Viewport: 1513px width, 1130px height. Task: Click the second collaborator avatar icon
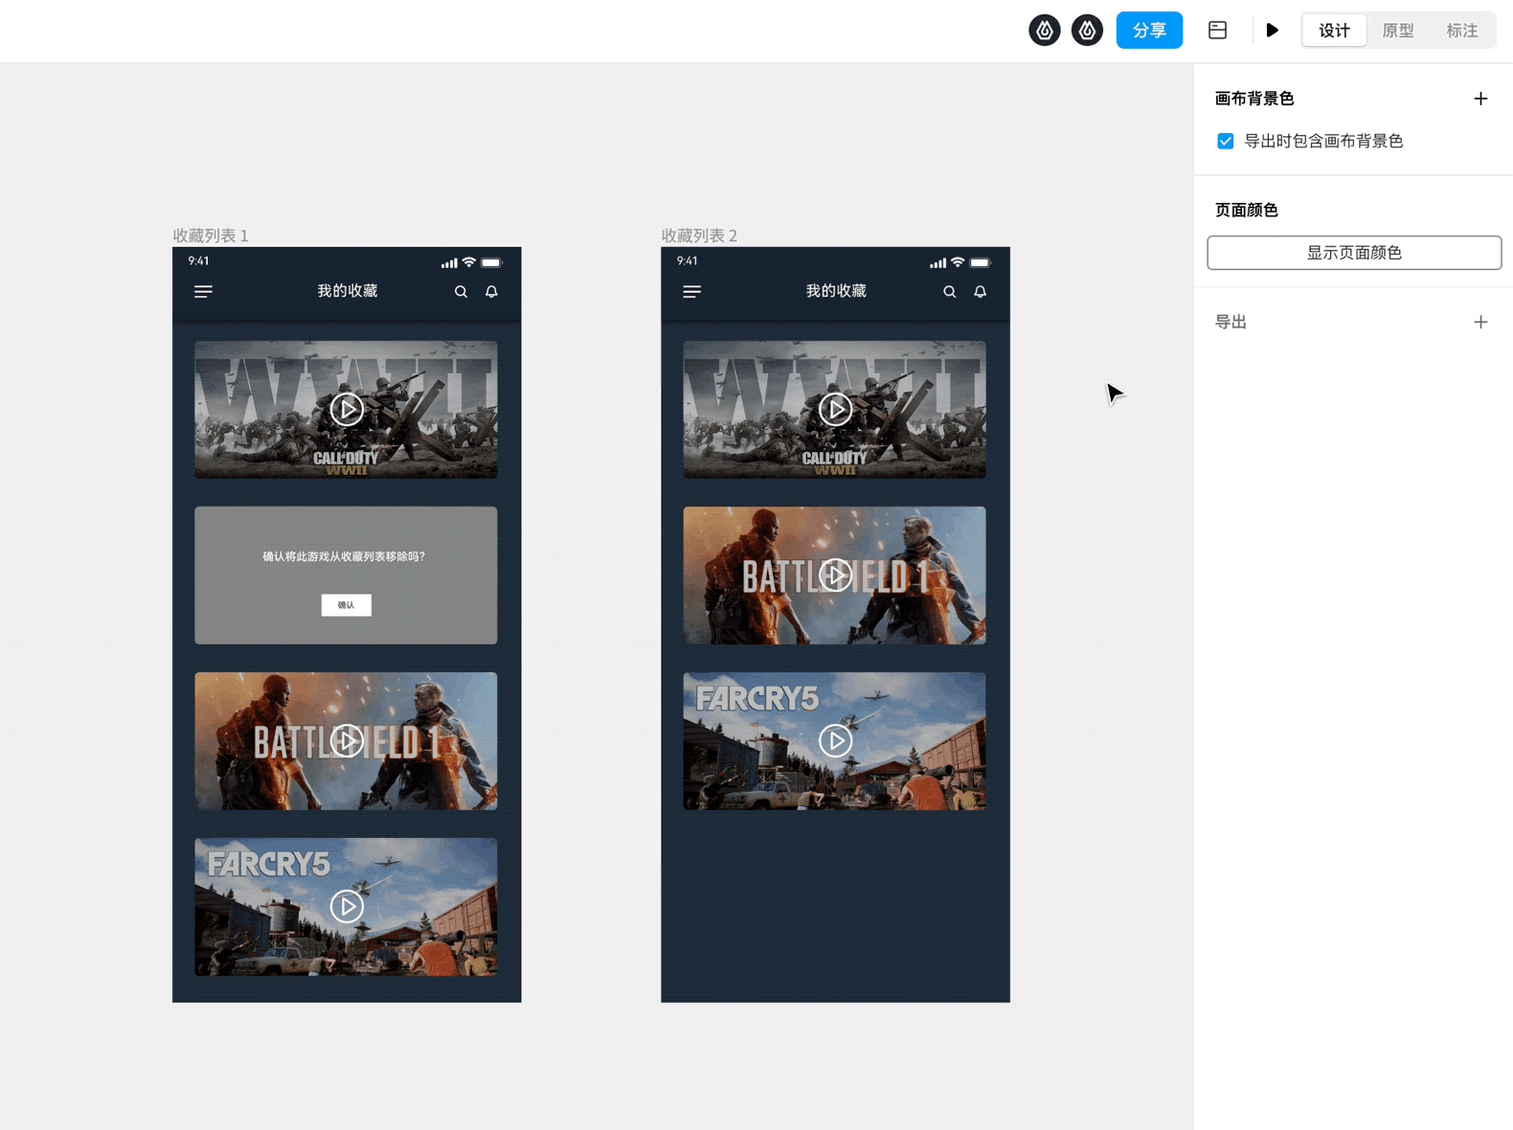[x=1087, y=31]
